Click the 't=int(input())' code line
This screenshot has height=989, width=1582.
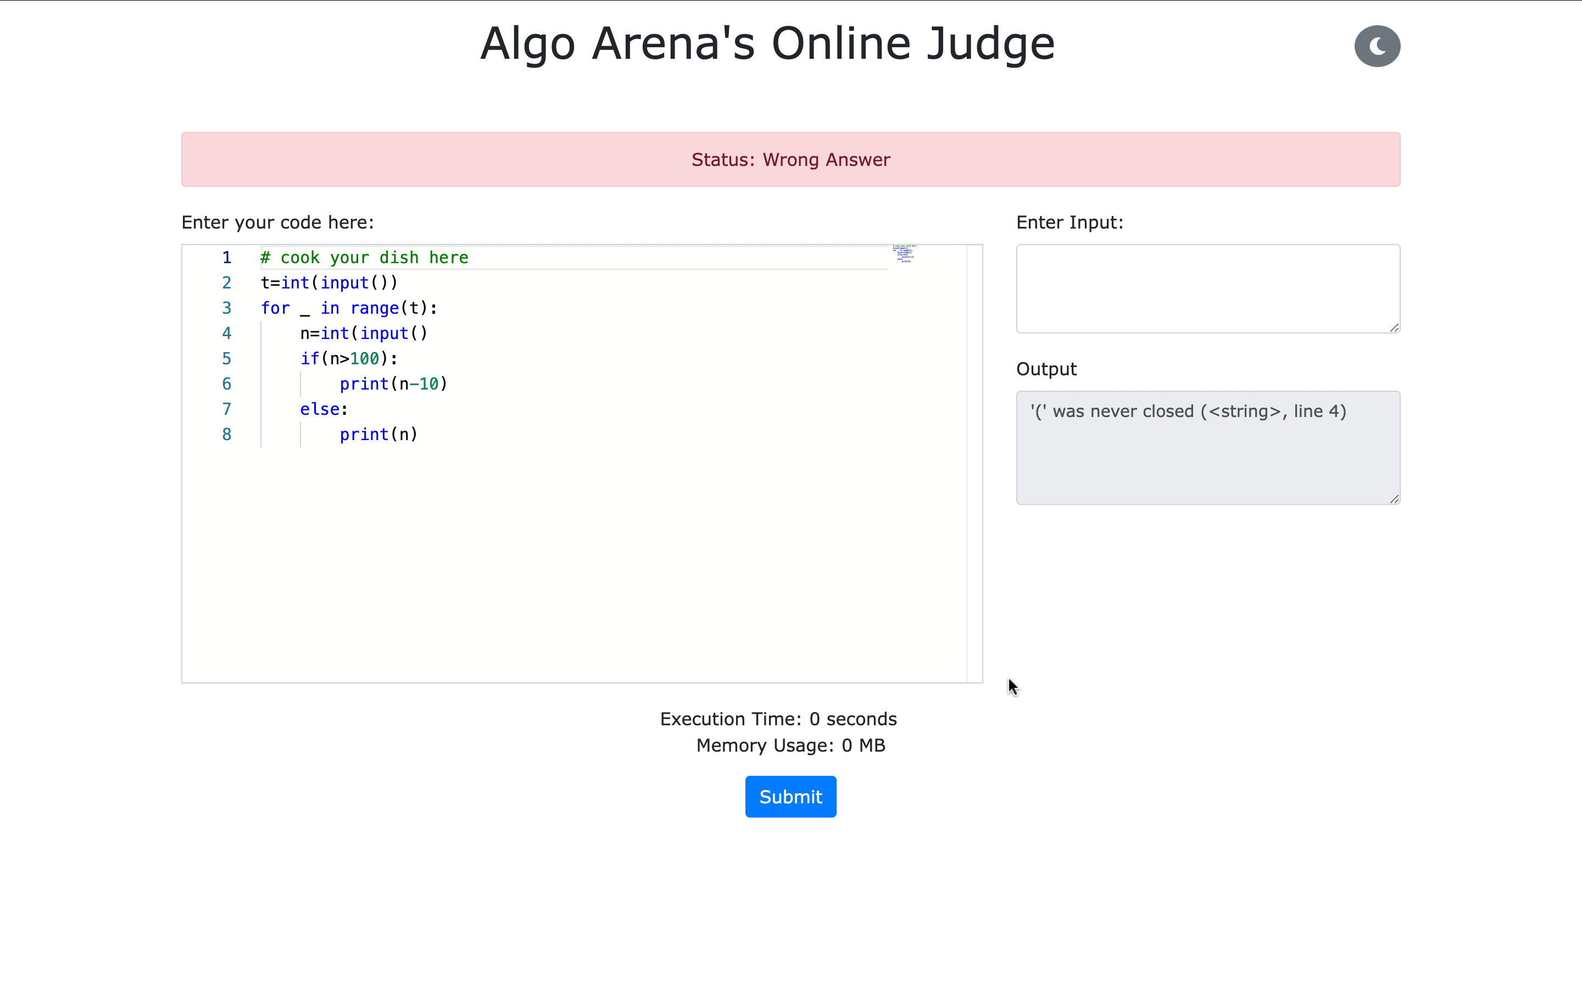[329, 282]
